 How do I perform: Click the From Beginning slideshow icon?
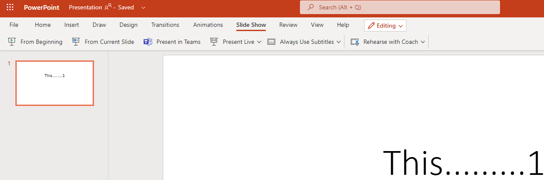12,42
